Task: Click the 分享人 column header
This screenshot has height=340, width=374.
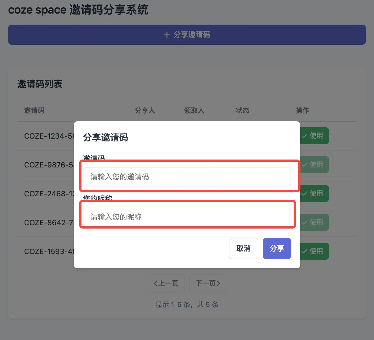Action: [145, 110]
